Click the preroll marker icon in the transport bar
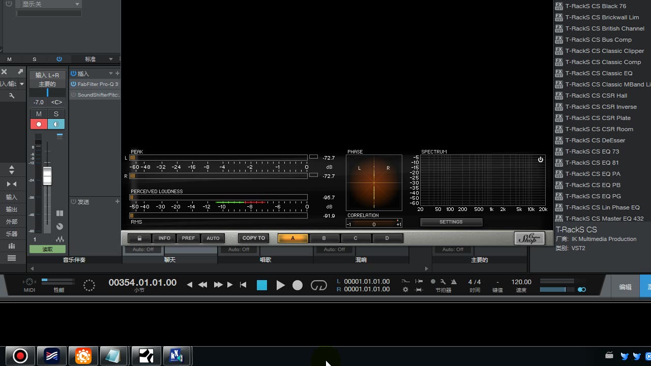This screenshot has height=366, width=651. [419, 281]
